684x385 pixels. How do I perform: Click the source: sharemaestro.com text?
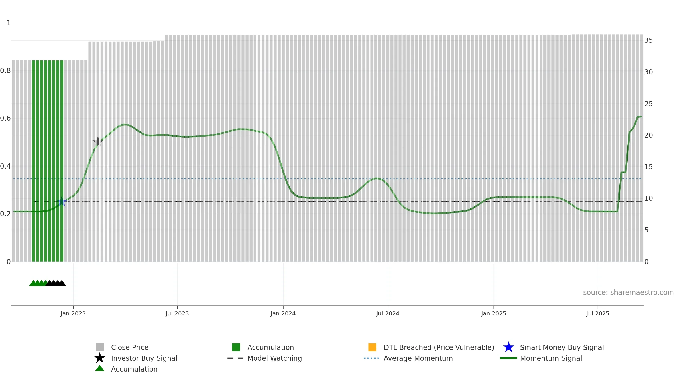pos(628,293)
